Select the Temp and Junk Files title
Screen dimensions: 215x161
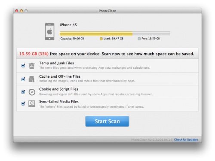[x=56, y=63]
